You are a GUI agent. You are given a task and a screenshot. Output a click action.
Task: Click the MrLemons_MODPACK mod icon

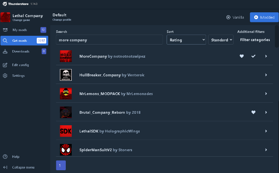(66, 93)
